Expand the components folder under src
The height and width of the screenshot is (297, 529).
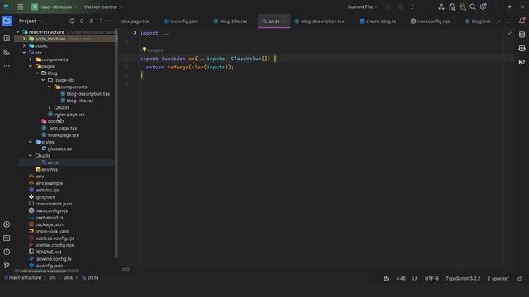(31, 59)
